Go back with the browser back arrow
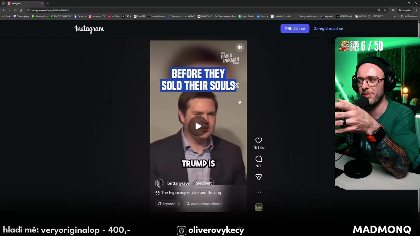 click(x=4, y=10)
